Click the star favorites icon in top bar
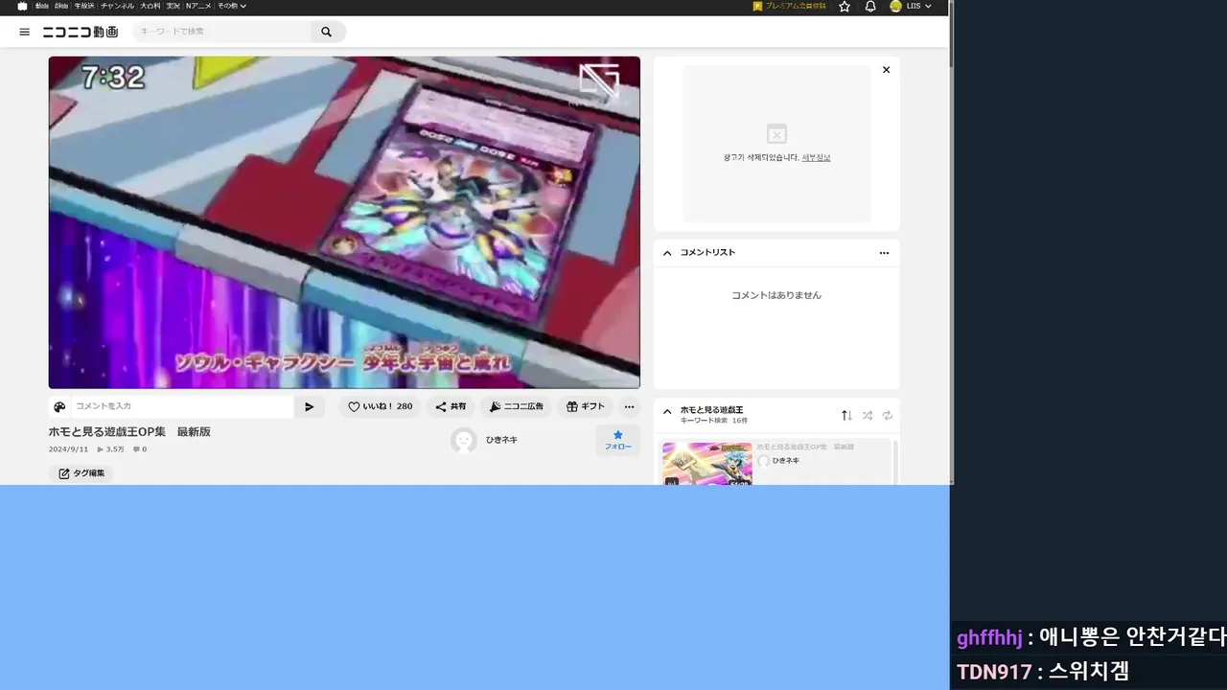Screen dimensions: 1227x690 pos(845,6)
